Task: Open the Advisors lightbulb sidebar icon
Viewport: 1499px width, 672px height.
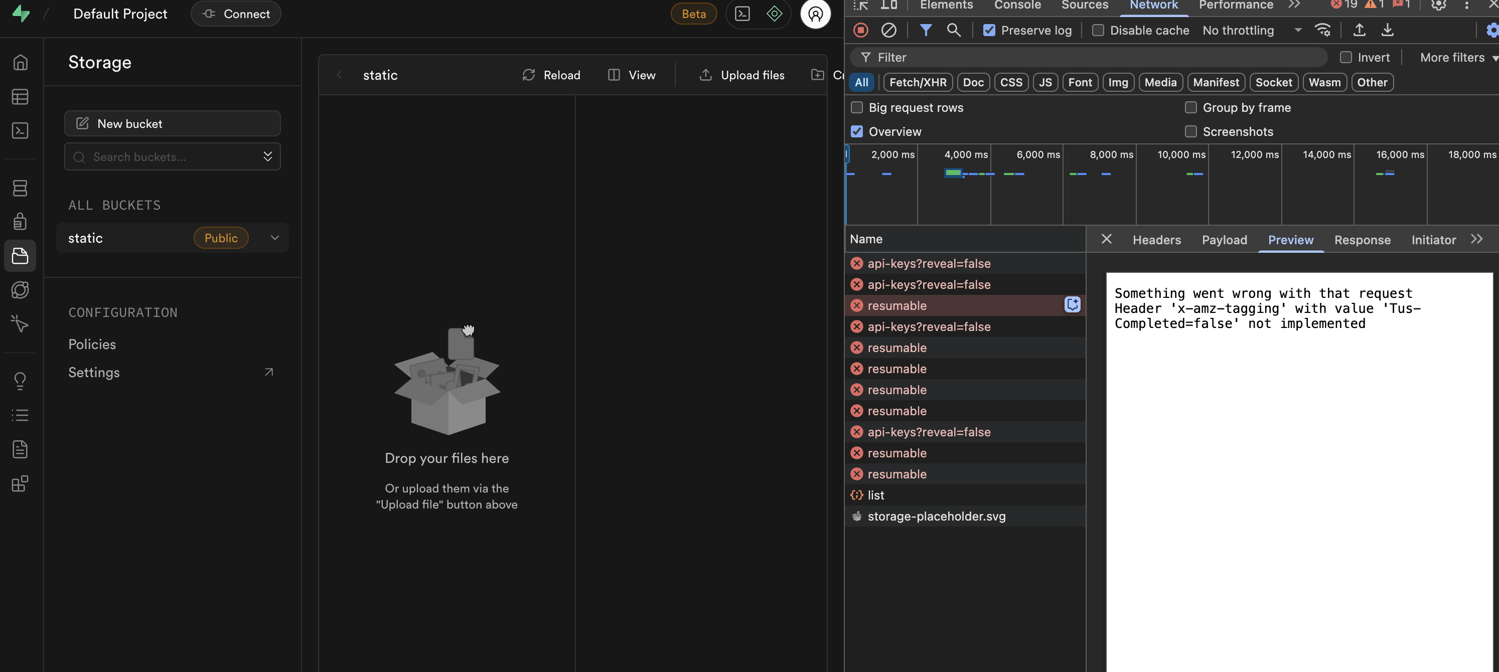Action: [20, 381]
